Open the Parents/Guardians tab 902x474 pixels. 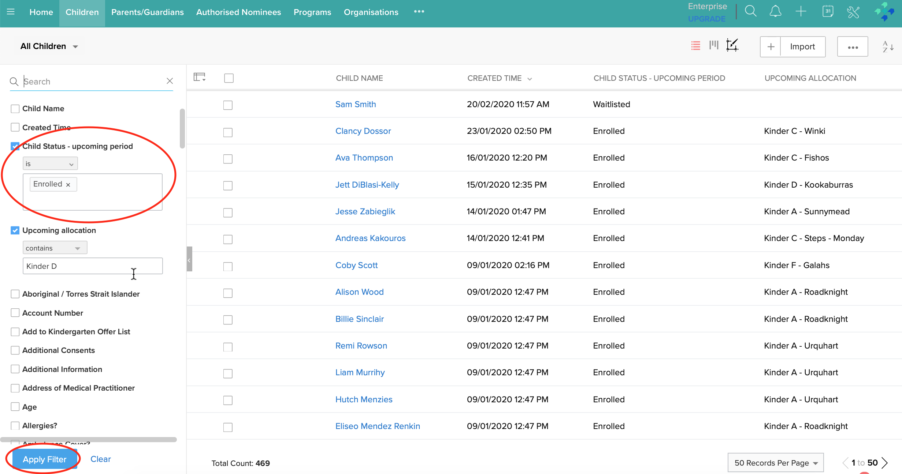pyautogui.click(x=147, y=12)
